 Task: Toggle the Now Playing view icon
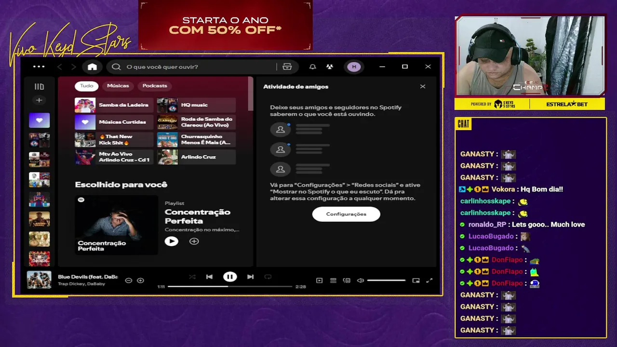point(319,280)
